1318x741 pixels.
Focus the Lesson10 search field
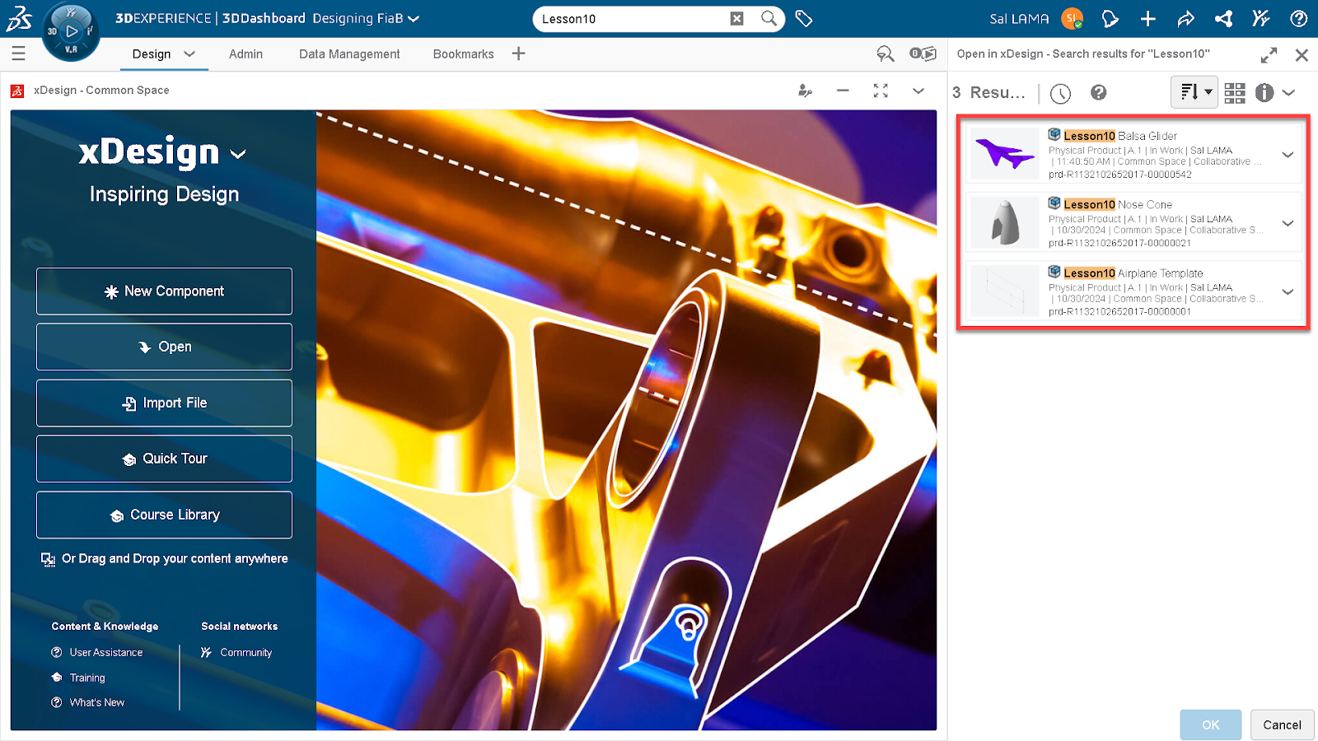point(633,18)
